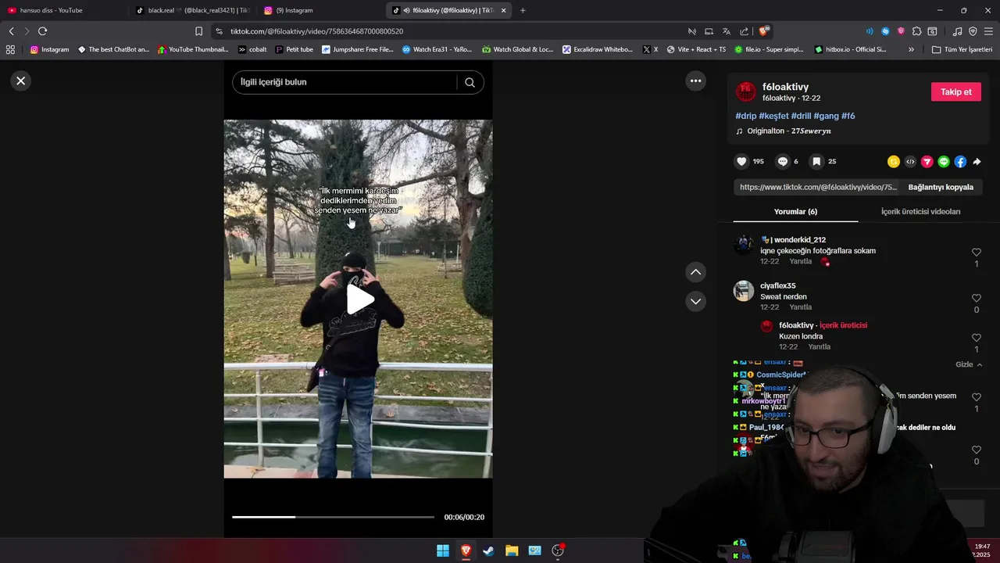The width and height of the screenshot is (1000, 563).
Task: Reply to wonderkid_212's comment via 'Yanıtla'
Action: [x=800, y=261]
